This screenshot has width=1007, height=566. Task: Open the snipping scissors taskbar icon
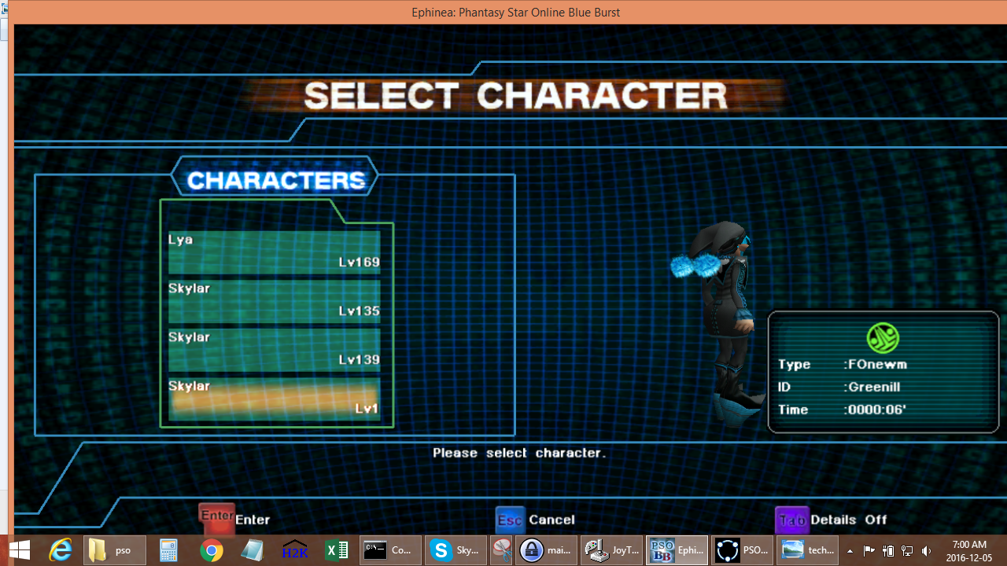(x=501, y=550)
